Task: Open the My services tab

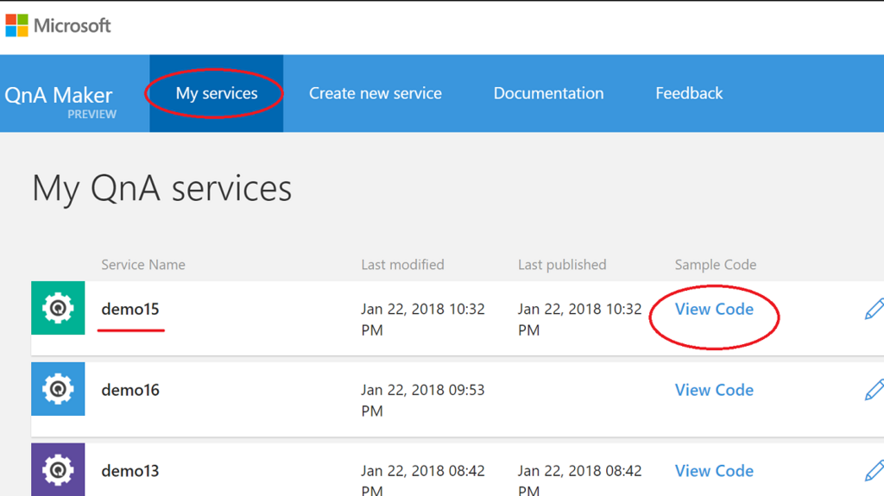Action: (217, 93)
